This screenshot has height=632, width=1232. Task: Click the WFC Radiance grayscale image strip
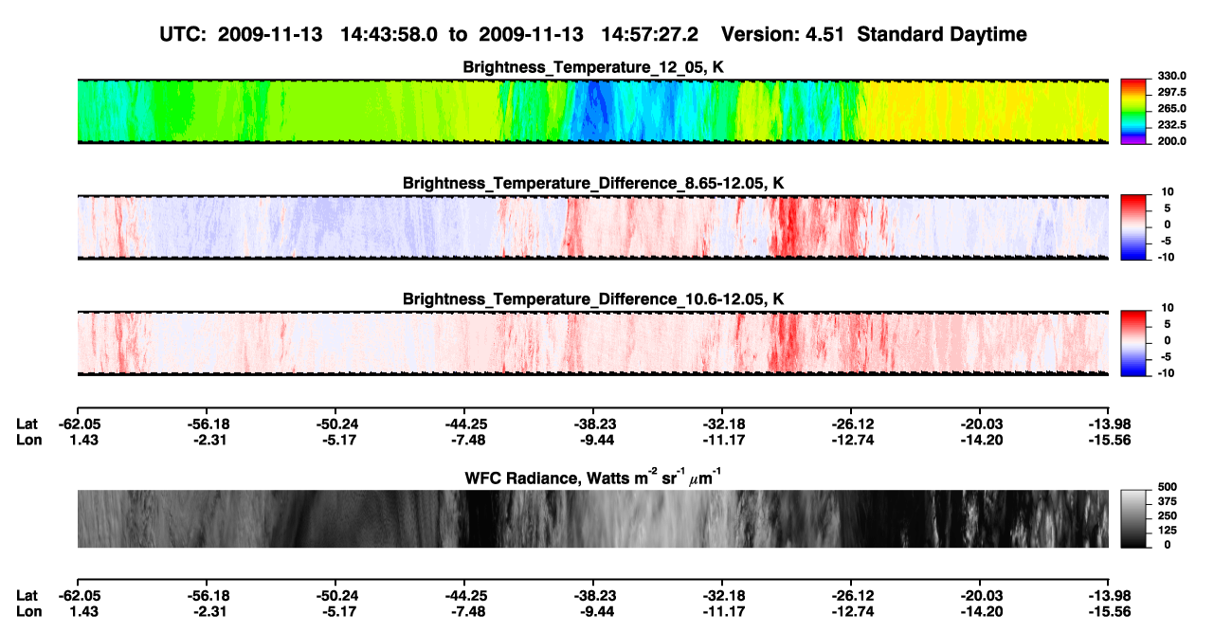[x=593, y=518]
